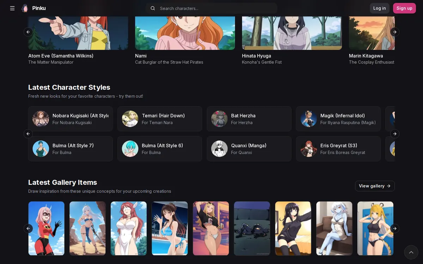
Task: Click Bat Herzha style name
Action: click(243, 115)
